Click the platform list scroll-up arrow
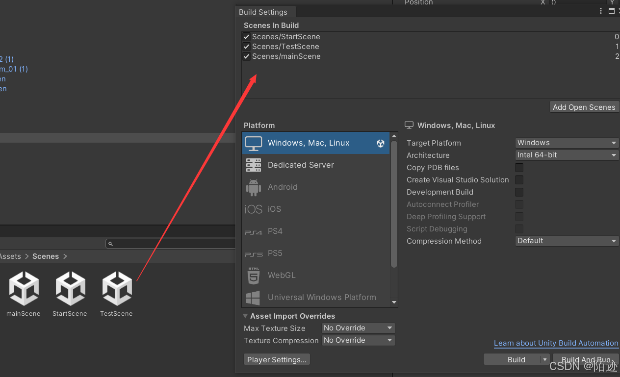 [x=394, y=136]
